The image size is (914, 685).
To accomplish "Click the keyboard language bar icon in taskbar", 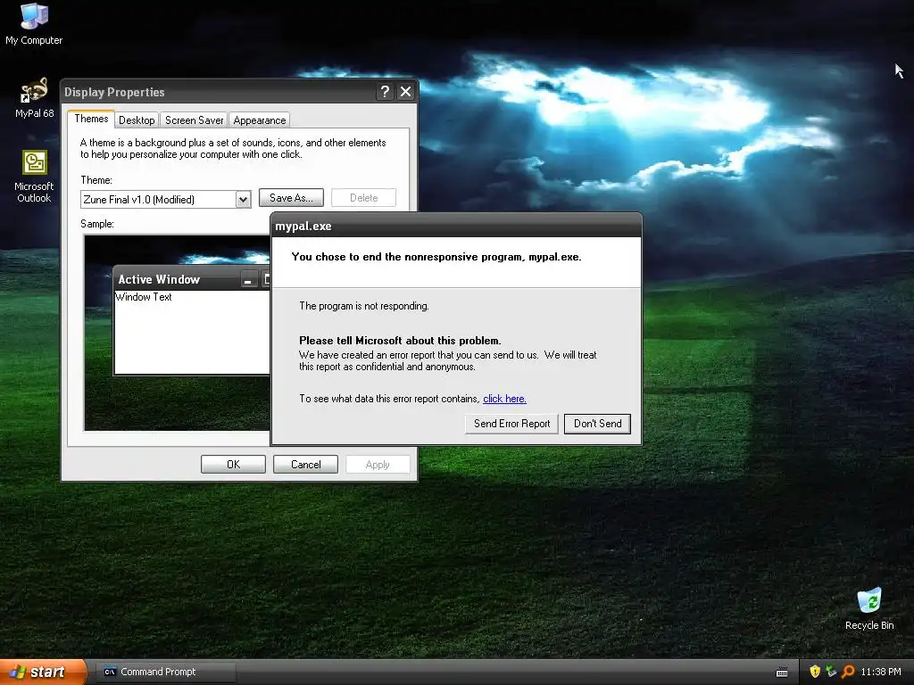I will coord(782,673).
